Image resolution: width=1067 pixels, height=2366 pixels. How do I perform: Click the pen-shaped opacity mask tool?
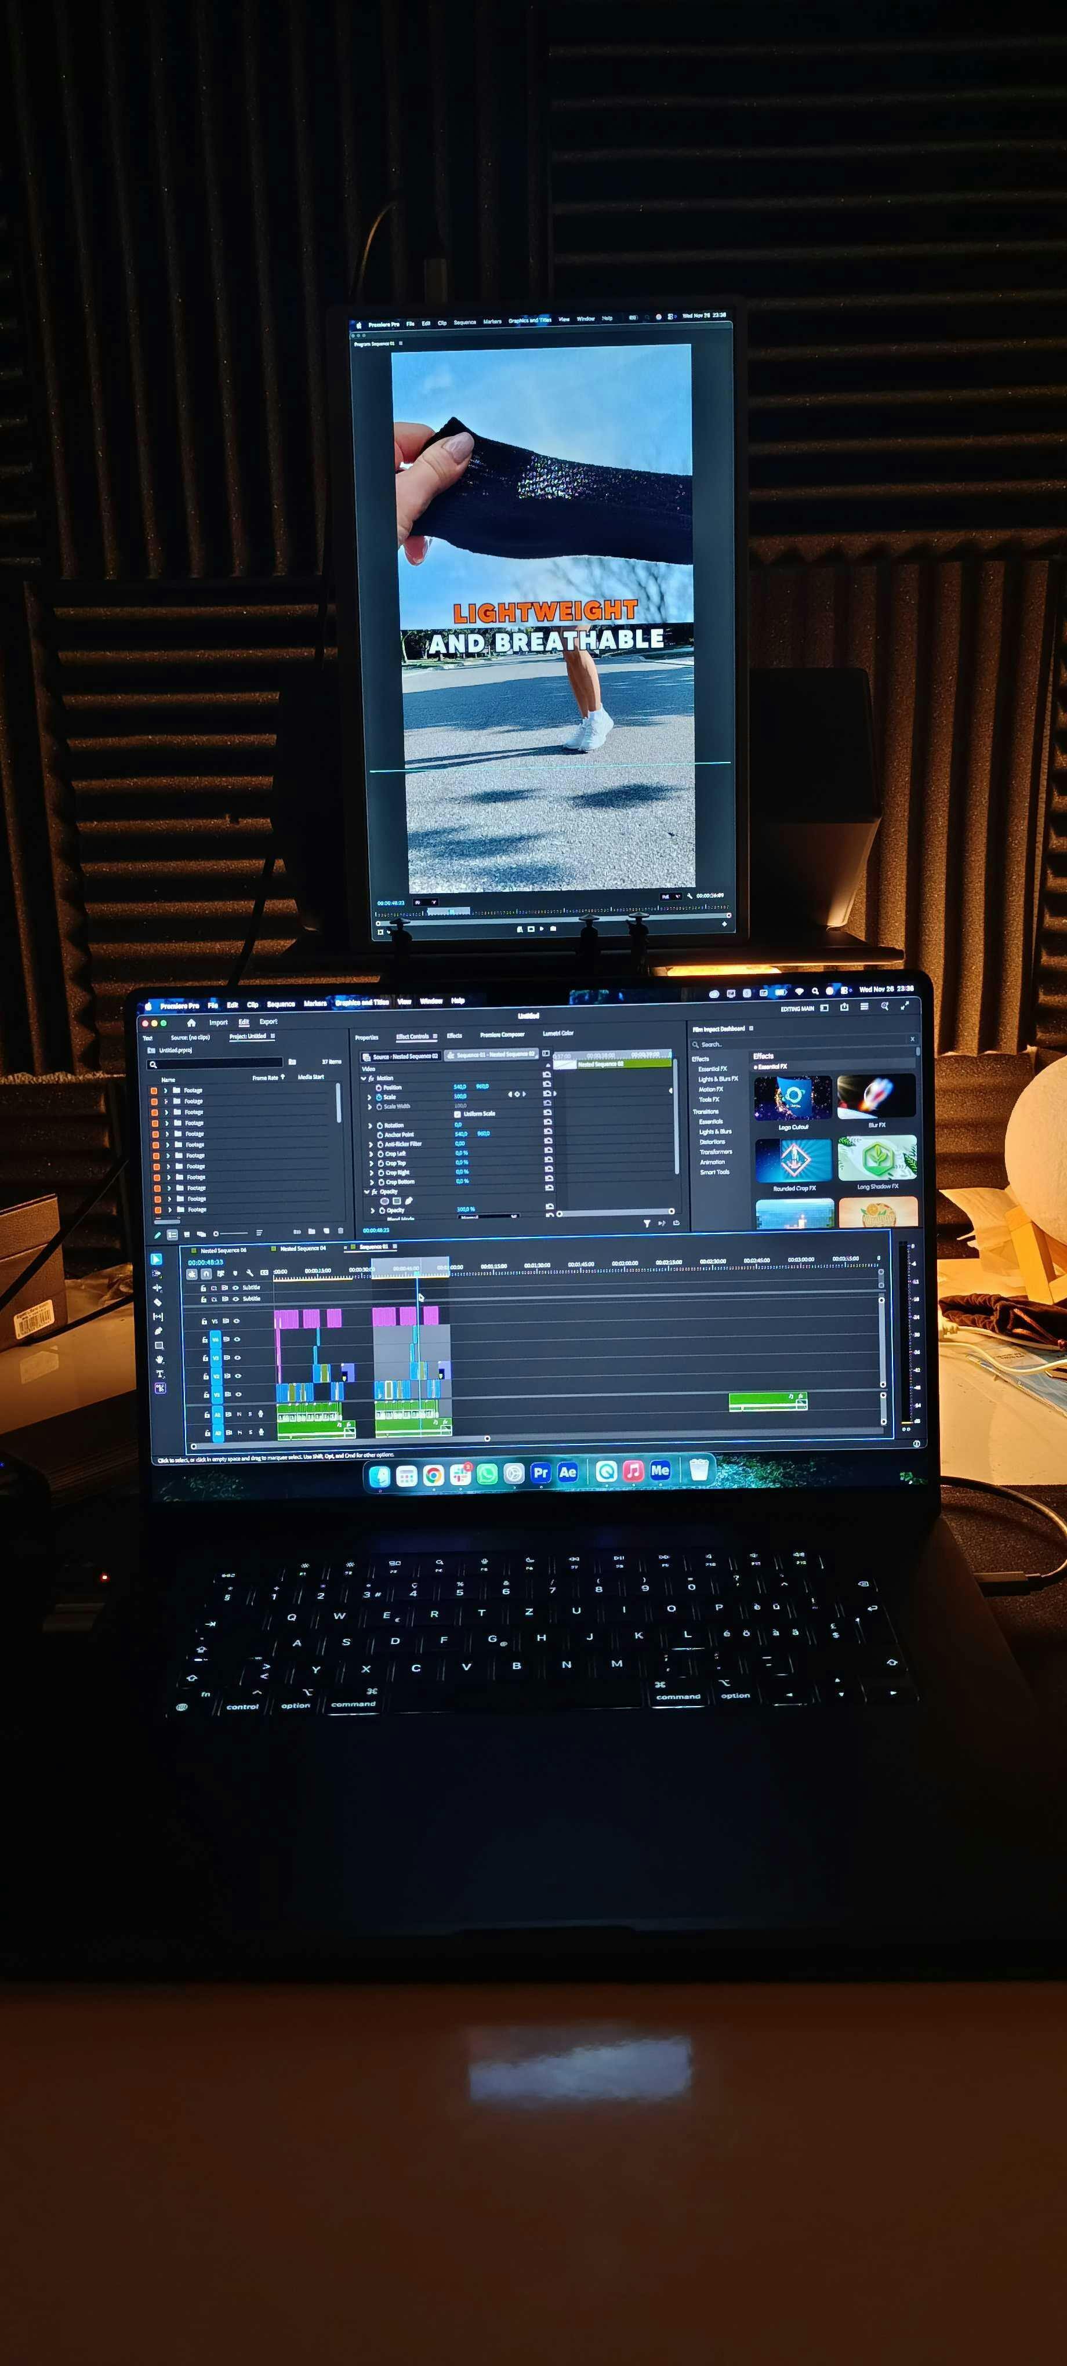[x=409, y=1200]
